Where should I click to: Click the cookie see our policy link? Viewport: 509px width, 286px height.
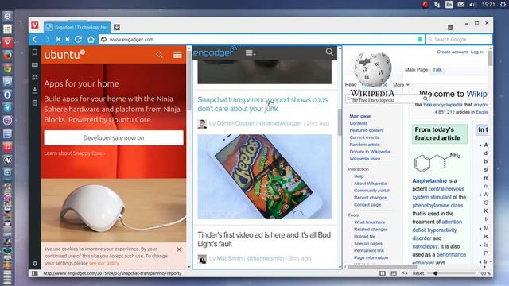[104, 263]
